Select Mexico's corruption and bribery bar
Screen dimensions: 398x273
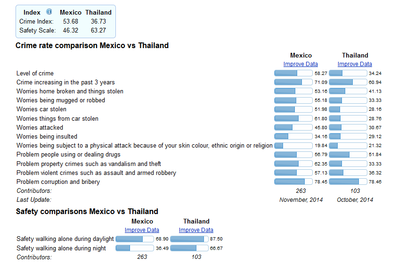[293, 182]
